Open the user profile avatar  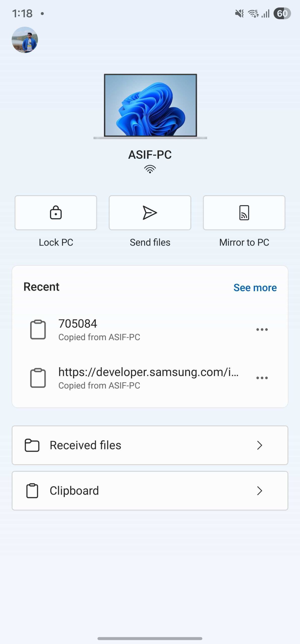[25, 40]
